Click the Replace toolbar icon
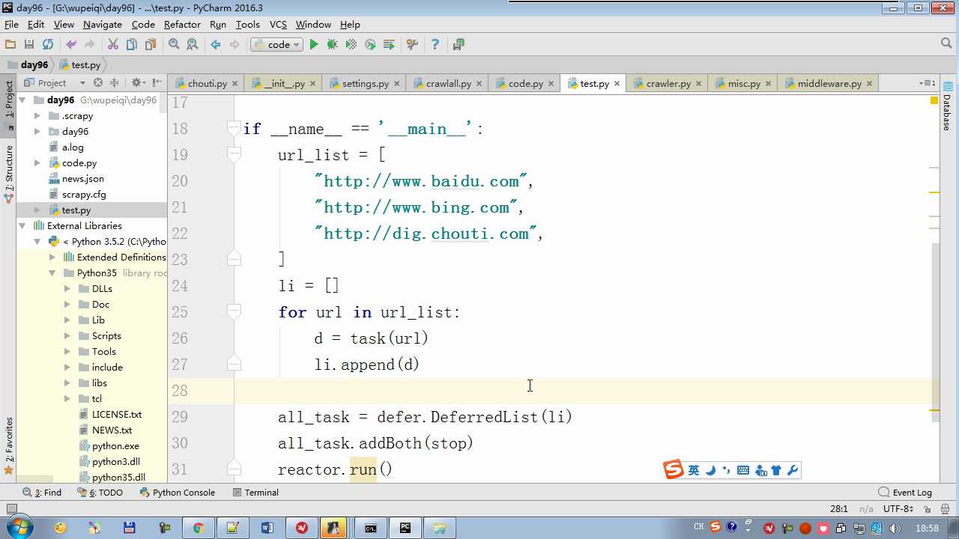The image size is (959, 539). pos(193,45)
